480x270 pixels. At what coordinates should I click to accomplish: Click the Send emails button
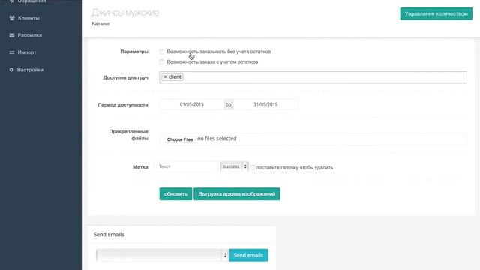tap(248, 255)
